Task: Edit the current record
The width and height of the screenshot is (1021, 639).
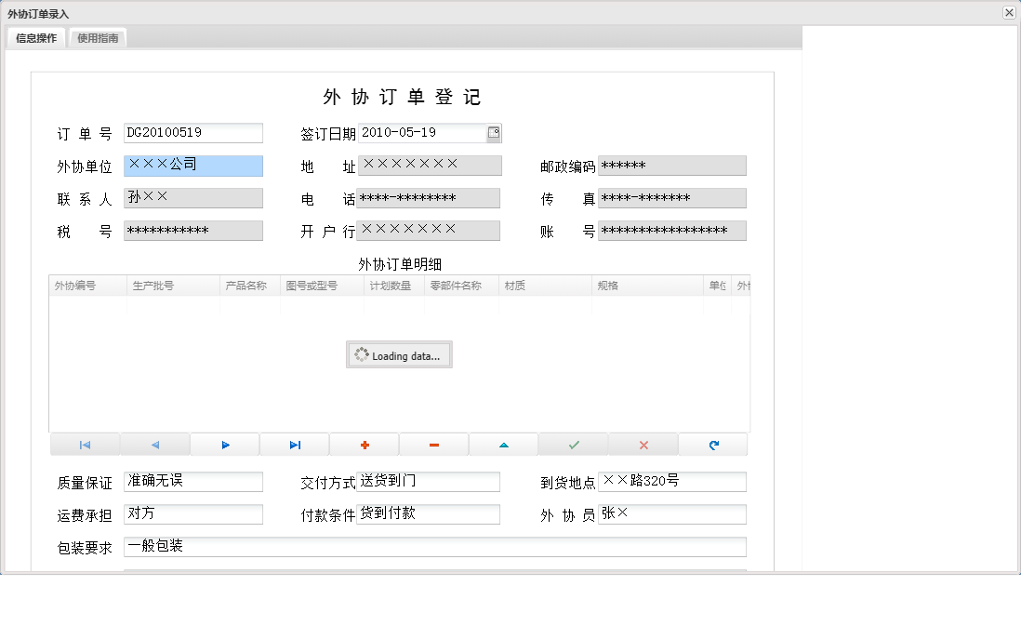Action: coord(503,444)
